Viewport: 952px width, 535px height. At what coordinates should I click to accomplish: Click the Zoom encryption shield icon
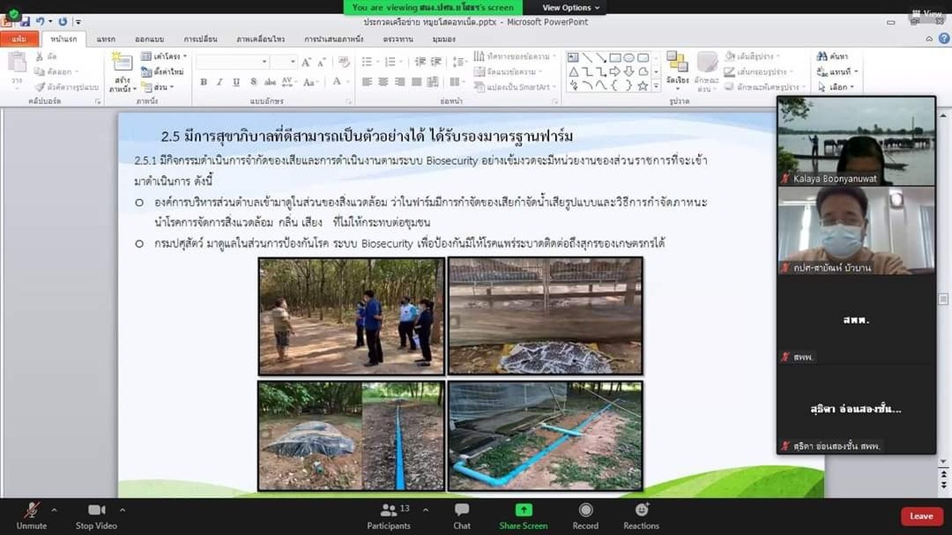pos(13,13)
